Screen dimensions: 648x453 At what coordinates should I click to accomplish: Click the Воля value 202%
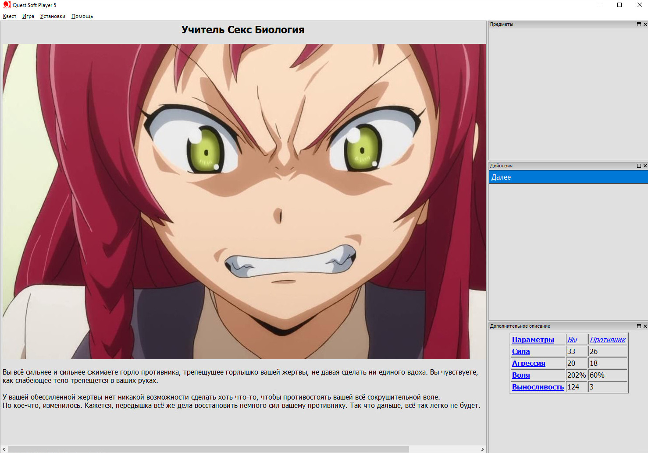(x=577, y=375)
